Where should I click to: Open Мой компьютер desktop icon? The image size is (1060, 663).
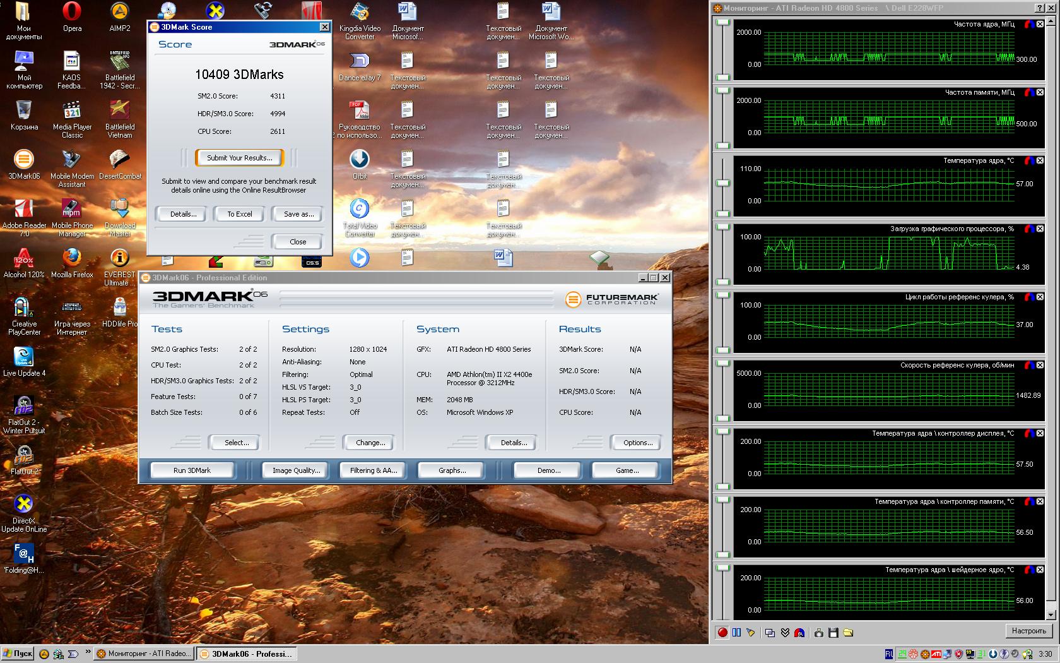tap(24, 70)
